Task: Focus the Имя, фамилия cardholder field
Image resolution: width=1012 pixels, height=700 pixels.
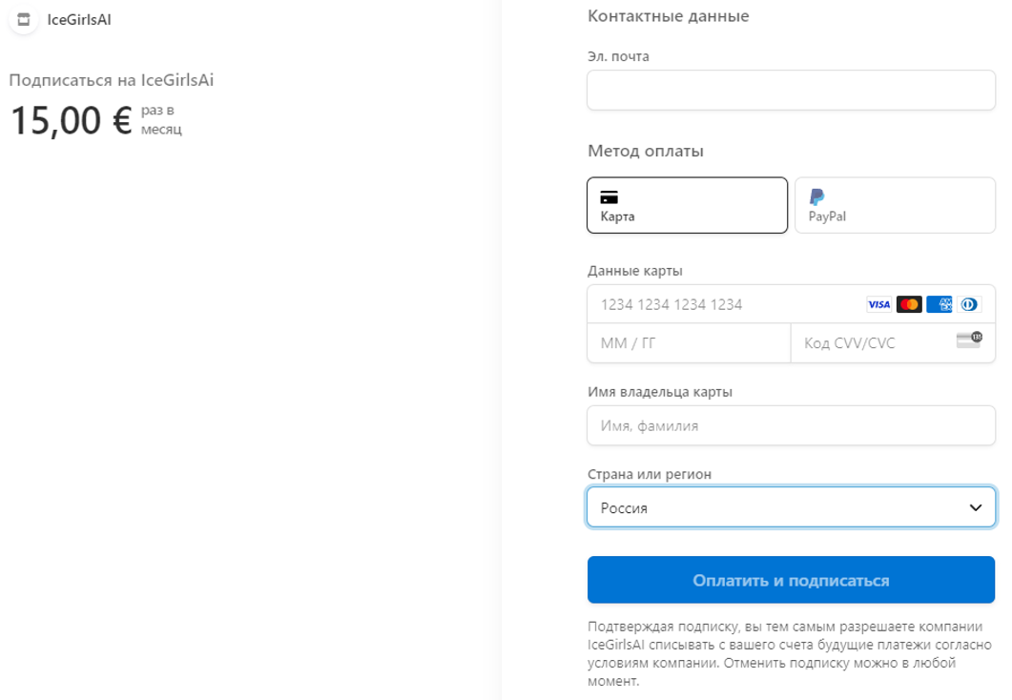Action: (791, 425)
